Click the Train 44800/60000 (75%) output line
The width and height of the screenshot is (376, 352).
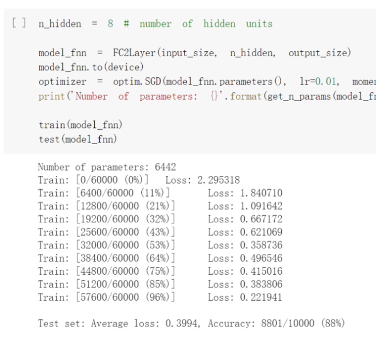[106, 271]
